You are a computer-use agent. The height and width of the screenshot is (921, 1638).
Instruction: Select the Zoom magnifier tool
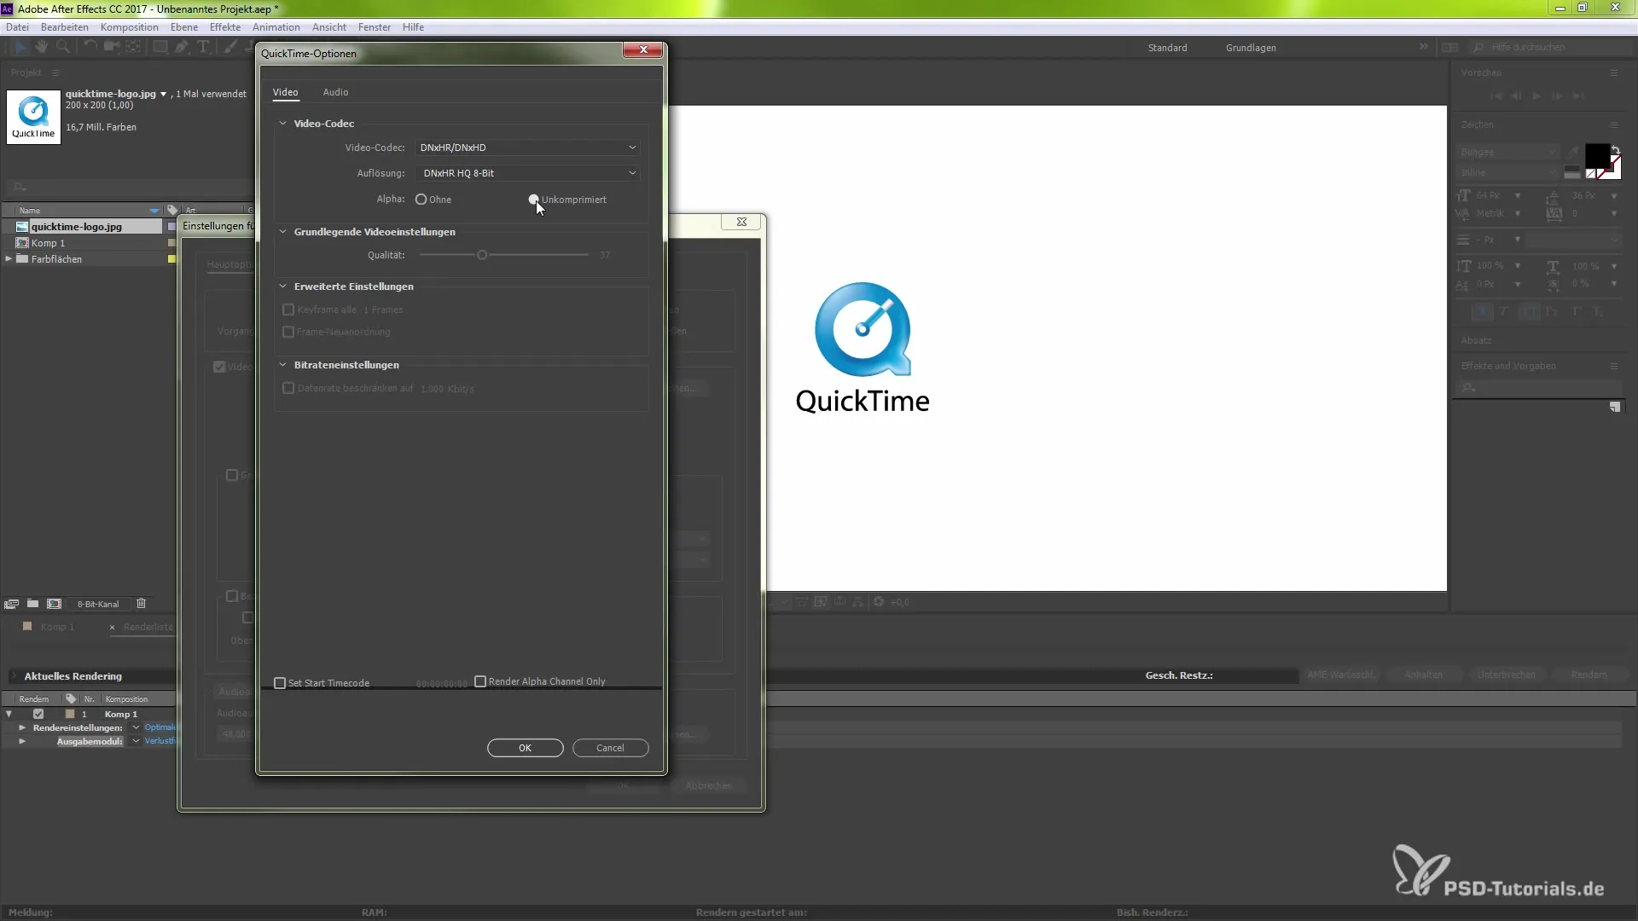point(62,47)
